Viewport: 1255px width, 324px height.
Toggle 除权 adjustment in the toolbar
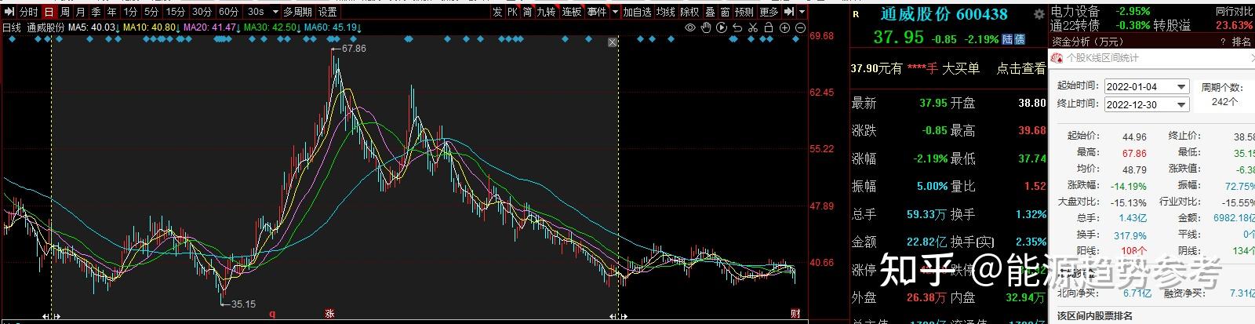(x=689, y=12)
